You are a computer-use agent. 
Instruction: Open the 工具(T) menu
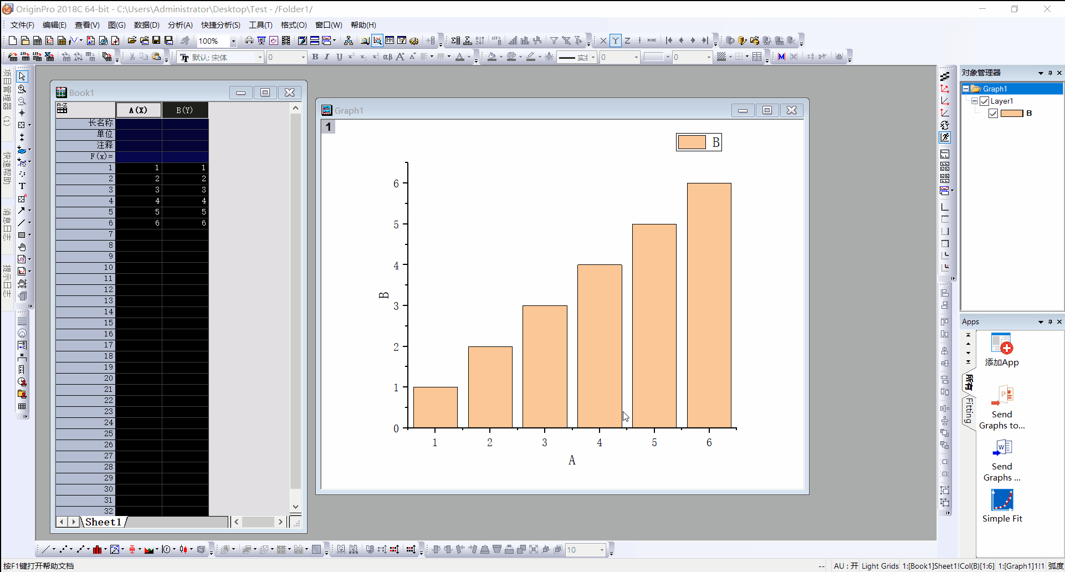pyautogui.click(x=260, y=25)
